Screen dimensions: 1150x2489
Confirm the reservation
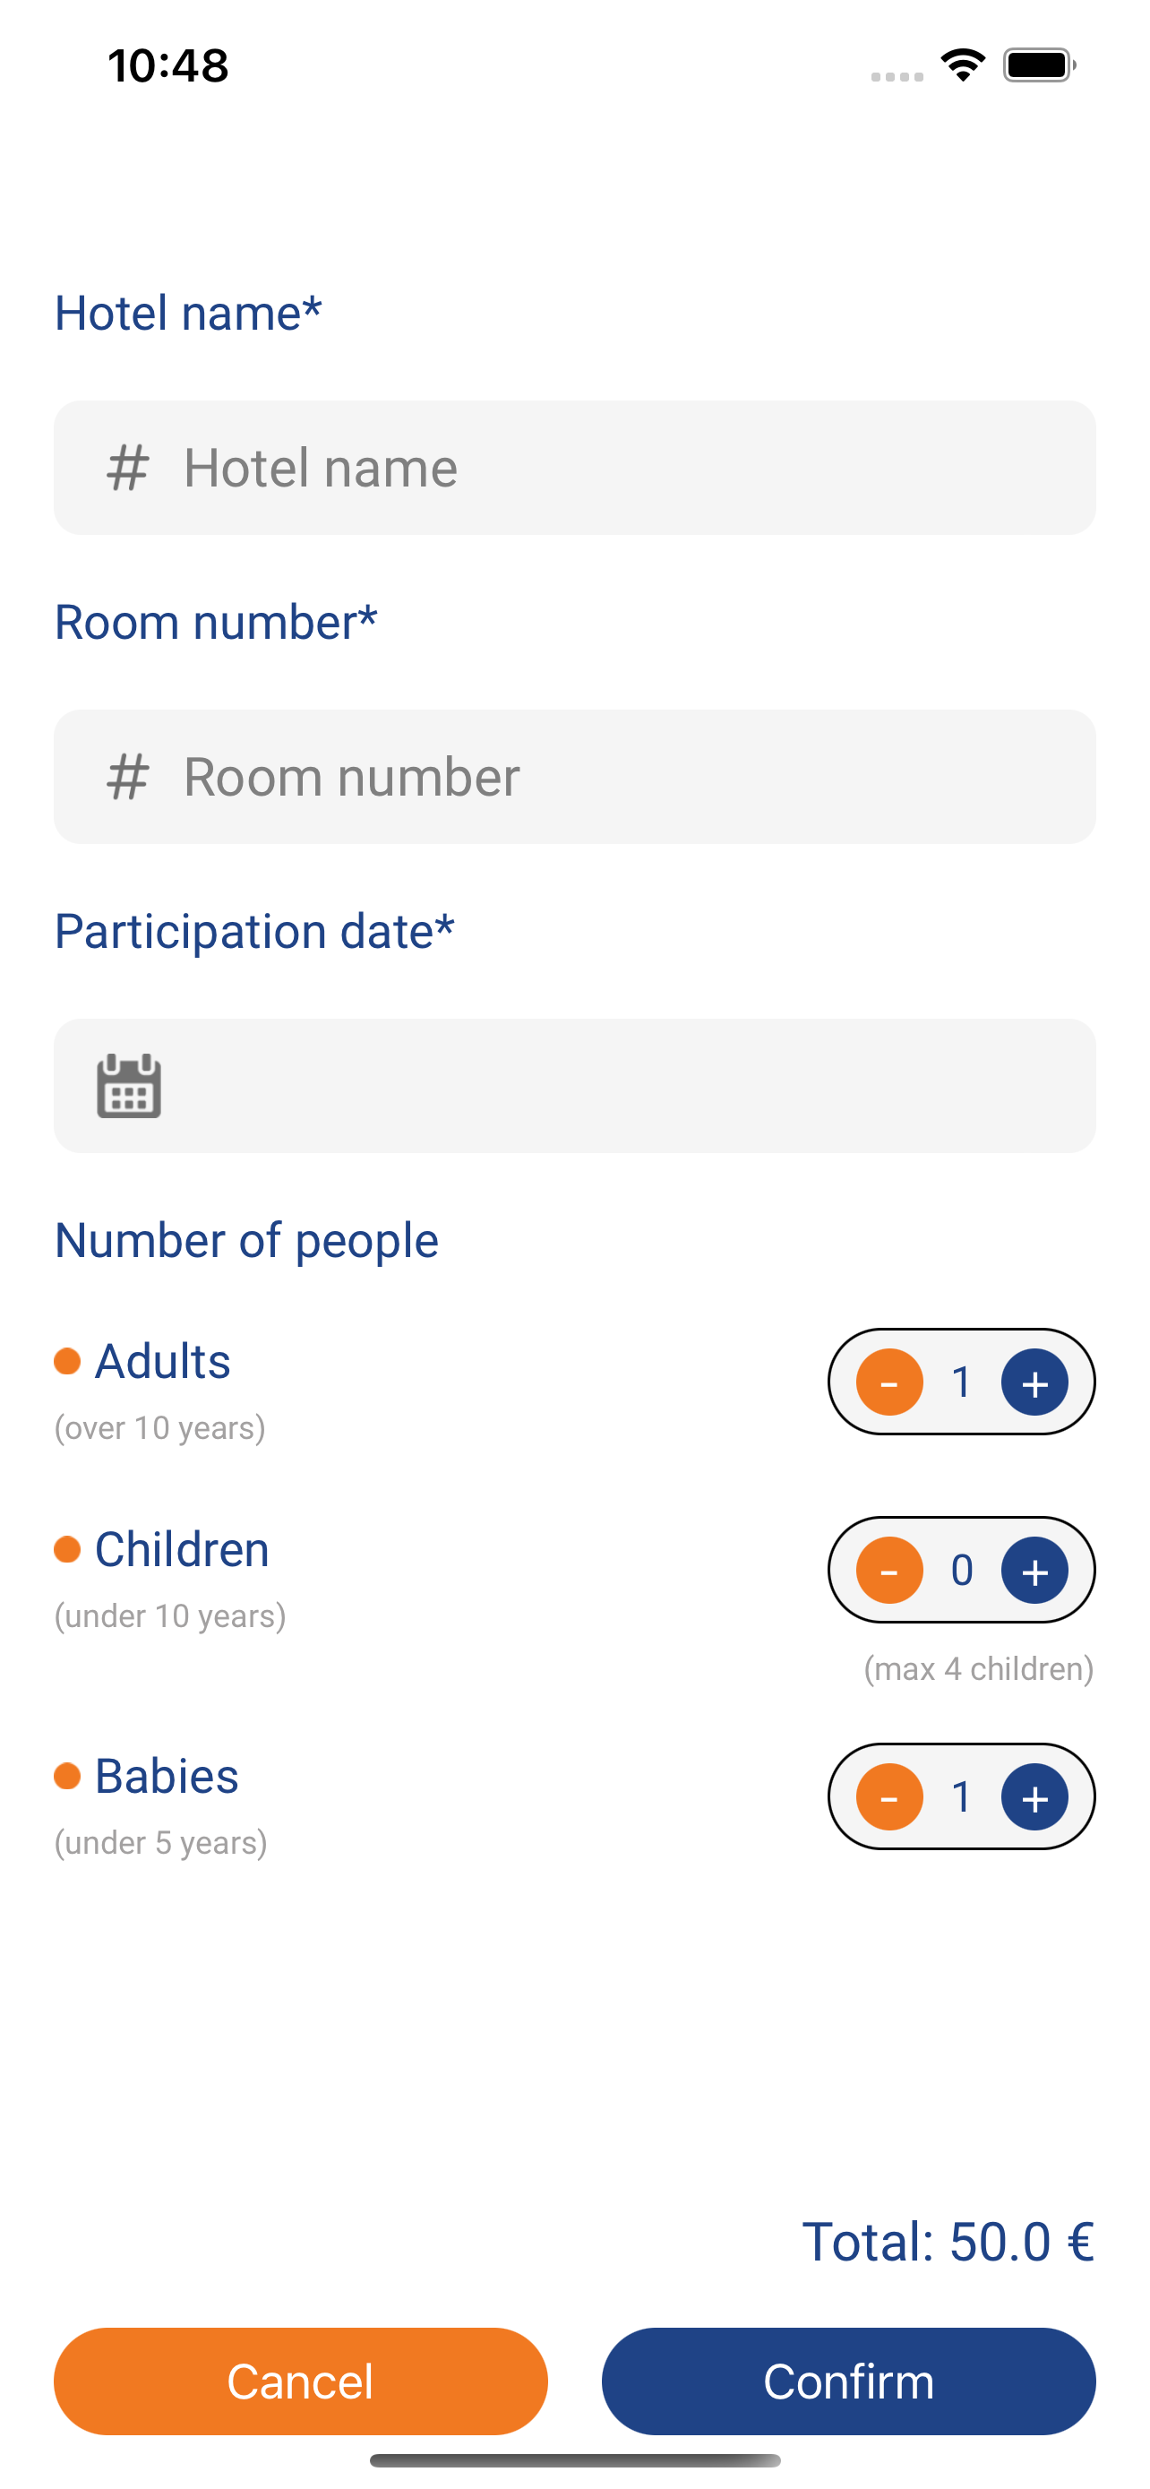point(848,2381)
